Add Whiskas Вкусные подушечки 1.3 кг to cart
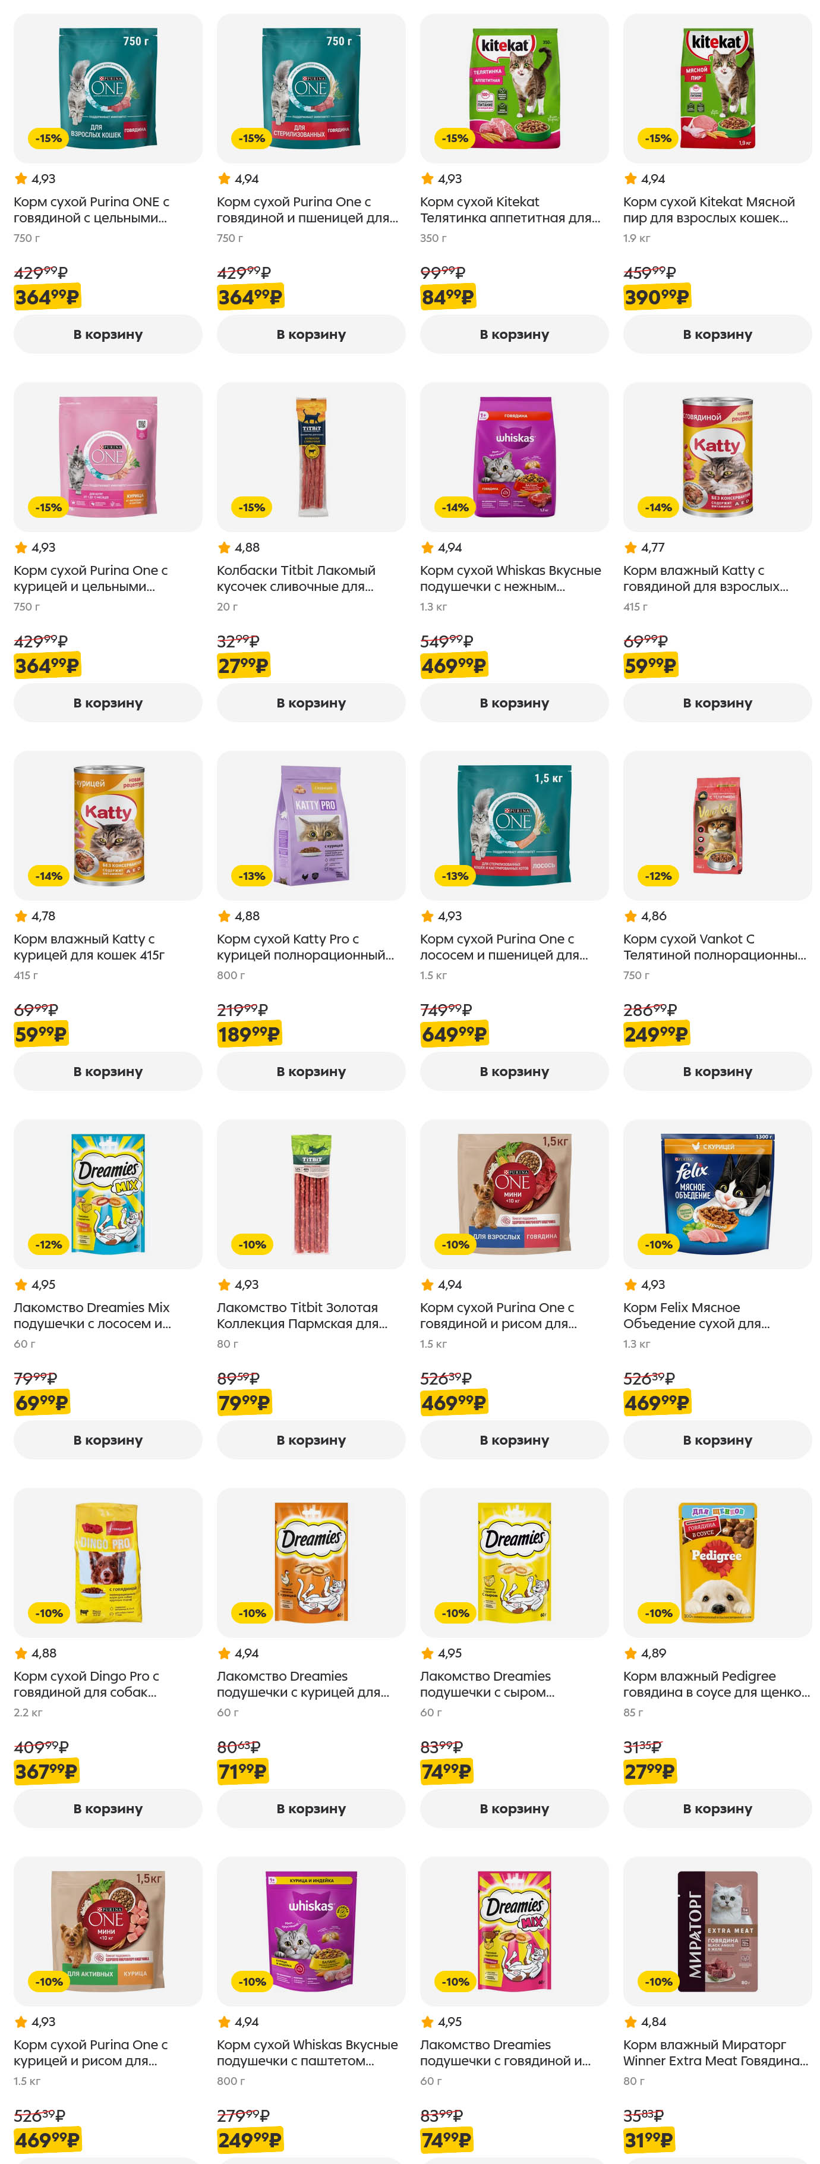This screenshot has width=820, height=2164. pyautogui.click(x=513, y=703)
